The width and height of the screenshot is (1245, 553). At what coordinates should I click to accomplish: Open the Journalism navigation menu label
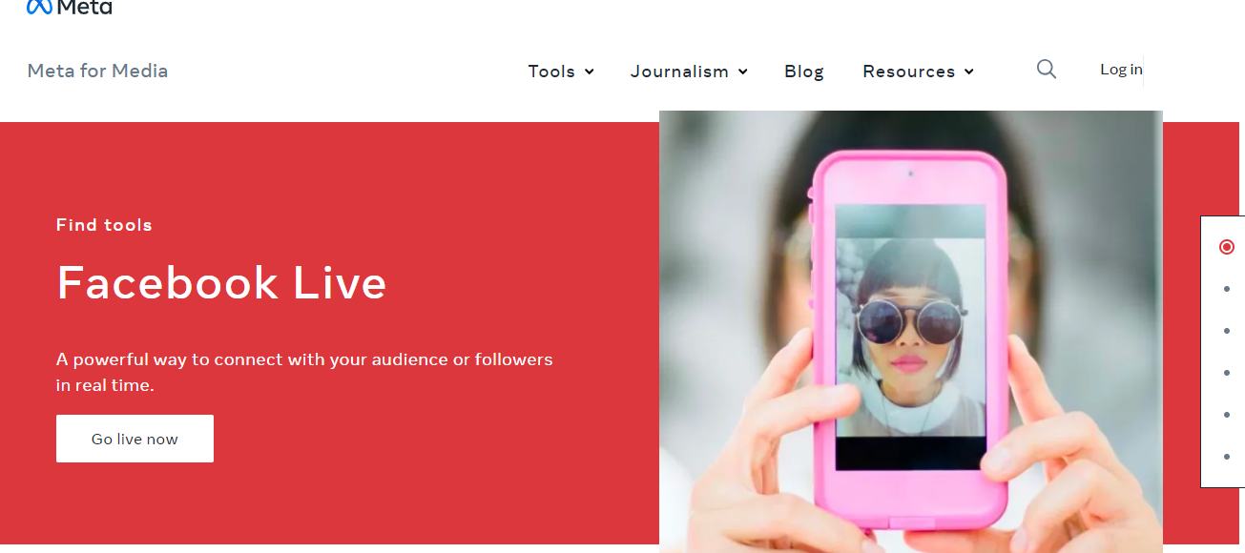pyautogui.click(x=679, y=72)
